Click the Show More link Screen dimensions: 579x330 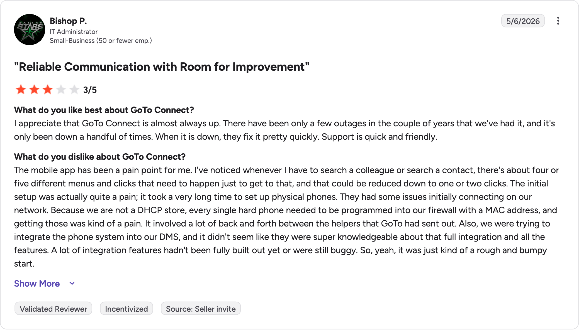point(37,284)
